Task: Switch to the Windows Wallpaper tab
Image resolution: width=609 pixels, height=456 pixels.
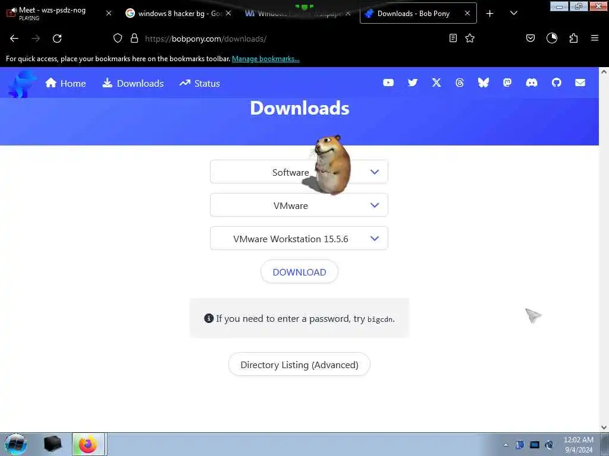Action: click(297, 13)
